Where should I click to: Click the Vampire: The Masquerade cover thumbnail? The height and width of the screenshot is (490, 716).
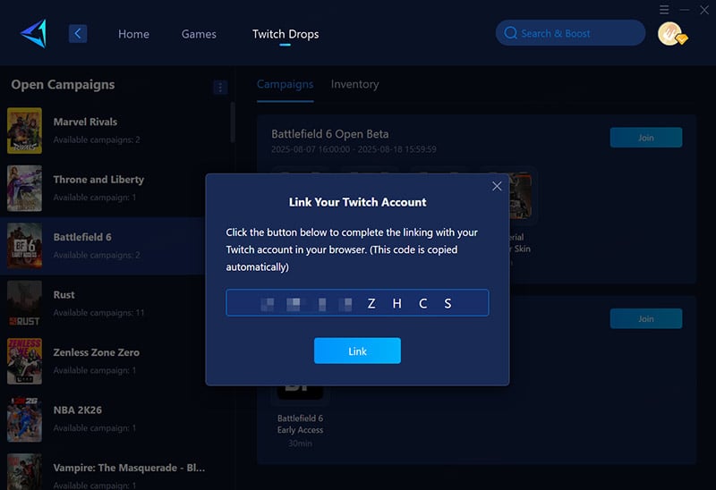(25, 473)
